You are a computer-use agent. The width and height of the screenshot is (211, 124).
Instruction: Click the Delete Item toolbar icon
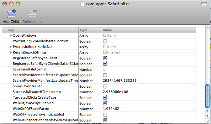32,14
